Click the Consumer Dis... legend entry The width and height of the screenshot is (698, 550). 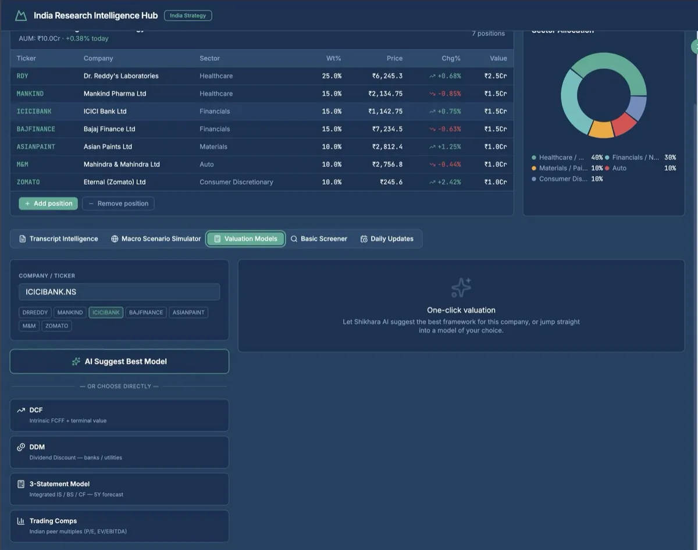pos(567,179)
